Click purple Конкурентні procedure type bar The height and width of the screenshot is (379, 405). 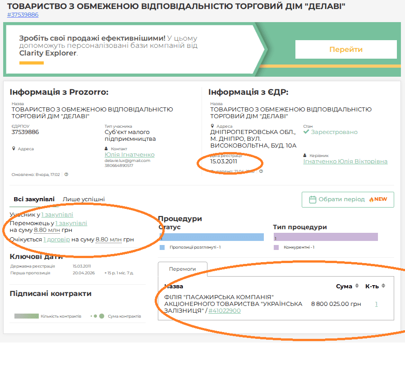pos(326,237)
